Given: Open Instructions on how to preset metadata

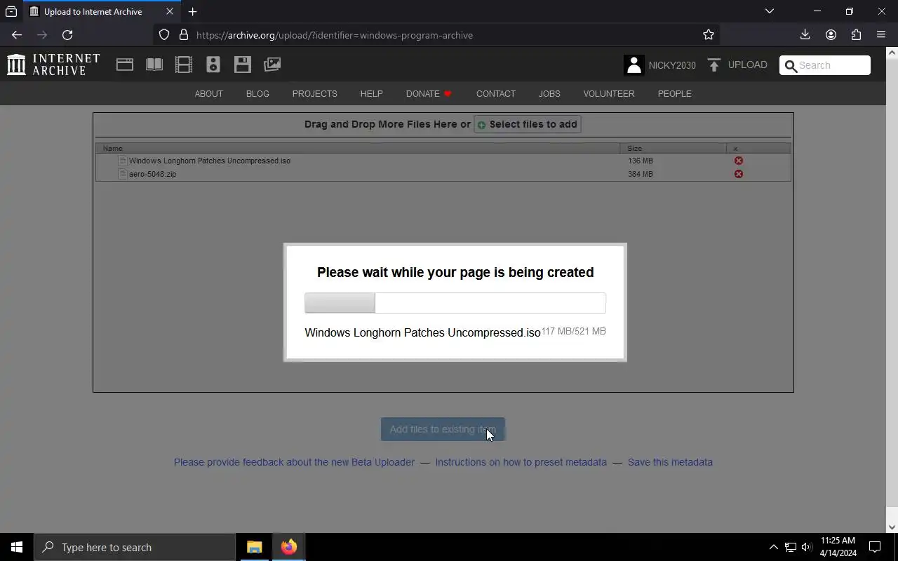Looking at the screenshot, I should (x=521, y=462).
